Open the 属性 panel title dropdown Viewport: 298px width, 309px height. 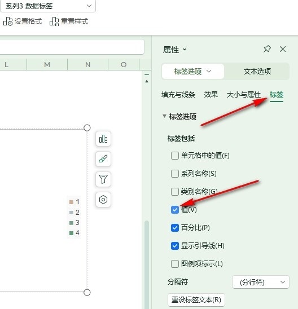click(174, 50)
